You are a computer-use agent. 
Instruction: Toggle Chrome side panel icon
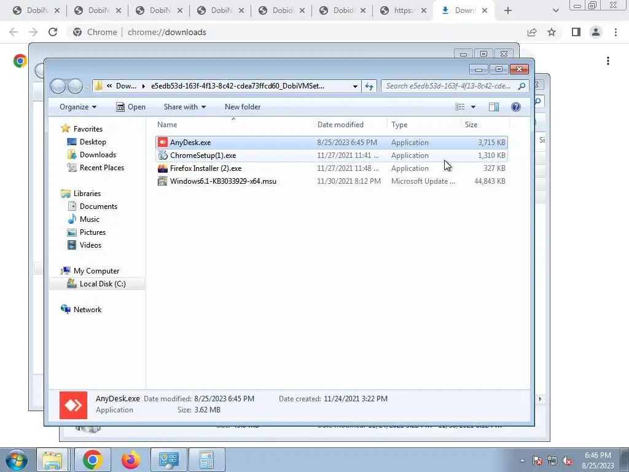(x=576, y=32)
